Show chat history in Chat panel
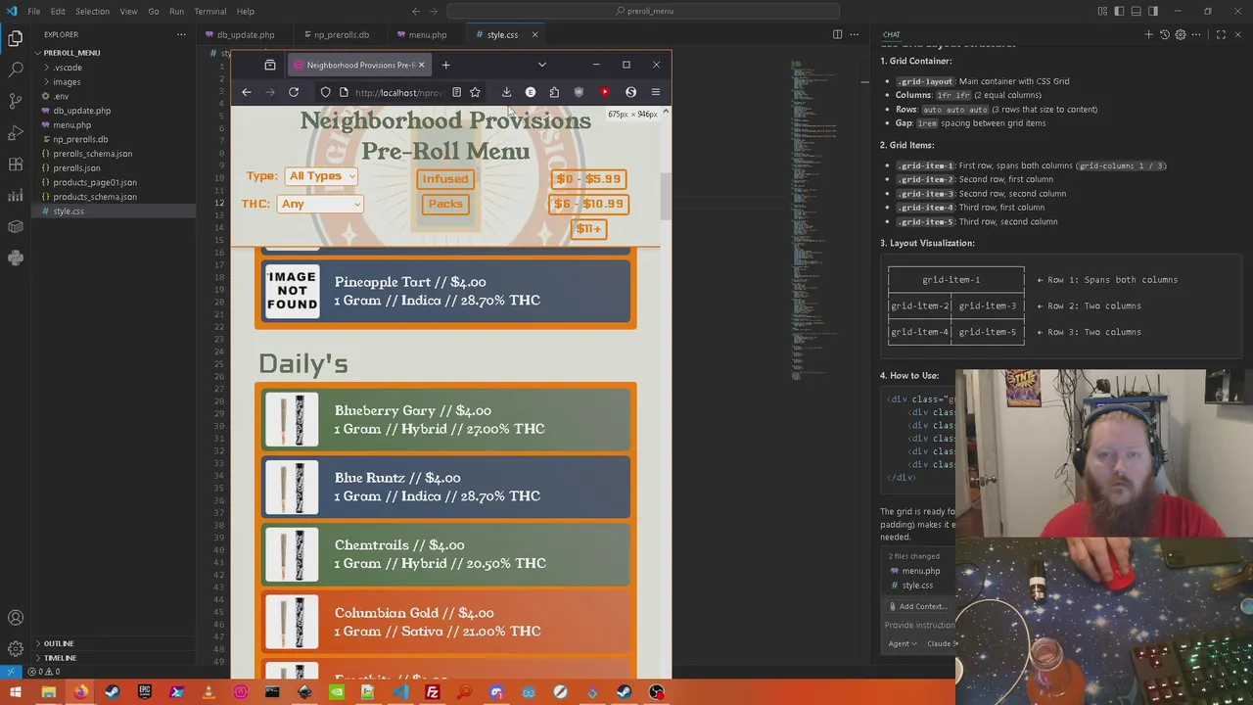The width and height of the screenshot is (1253, 705). [x=1165, y=35]
